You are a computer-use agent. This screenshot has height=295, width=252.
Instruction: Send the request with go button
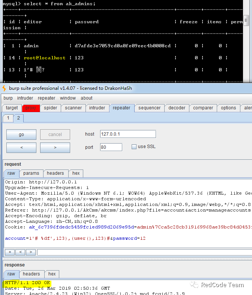click(21, 135)
